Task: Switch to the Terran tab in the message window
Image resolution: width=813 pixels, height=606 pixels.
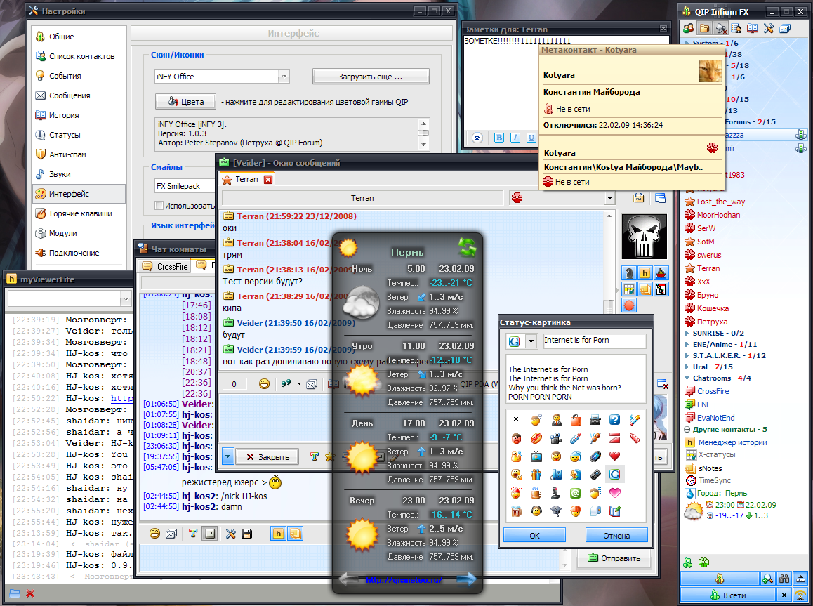Action: tap(247, 179)
